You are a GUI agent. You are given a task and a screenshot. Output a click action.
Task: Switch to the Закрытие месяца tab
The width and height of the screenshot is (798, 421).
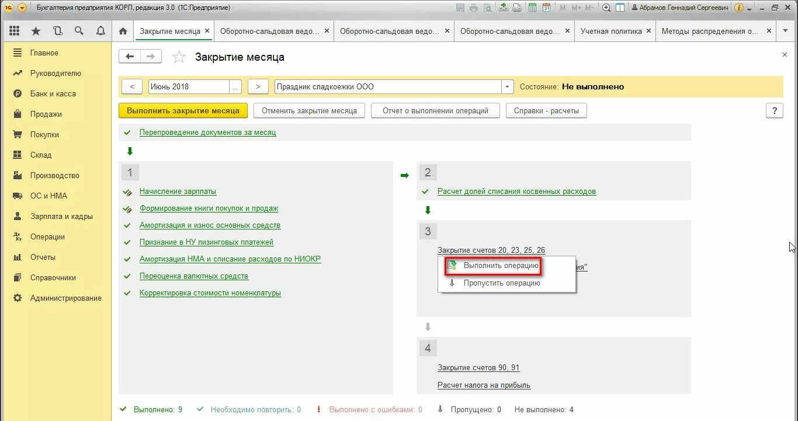(169, 32)
